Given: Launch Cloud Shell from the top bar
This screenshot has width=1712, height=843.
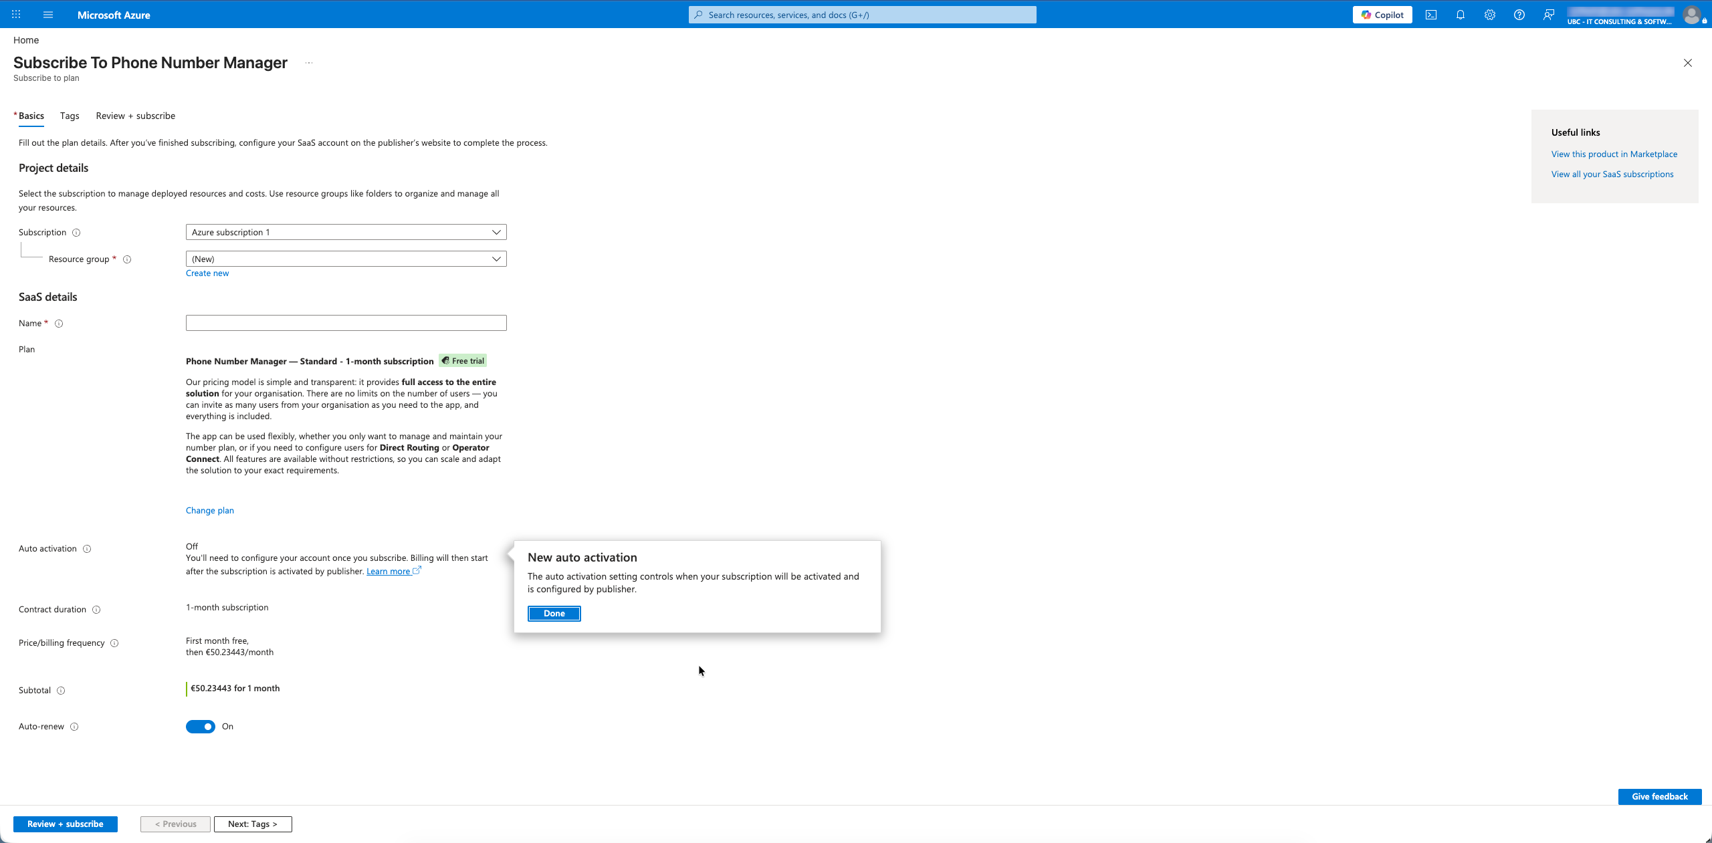Looking at the screenshot, I should (x=1431, y=15).
